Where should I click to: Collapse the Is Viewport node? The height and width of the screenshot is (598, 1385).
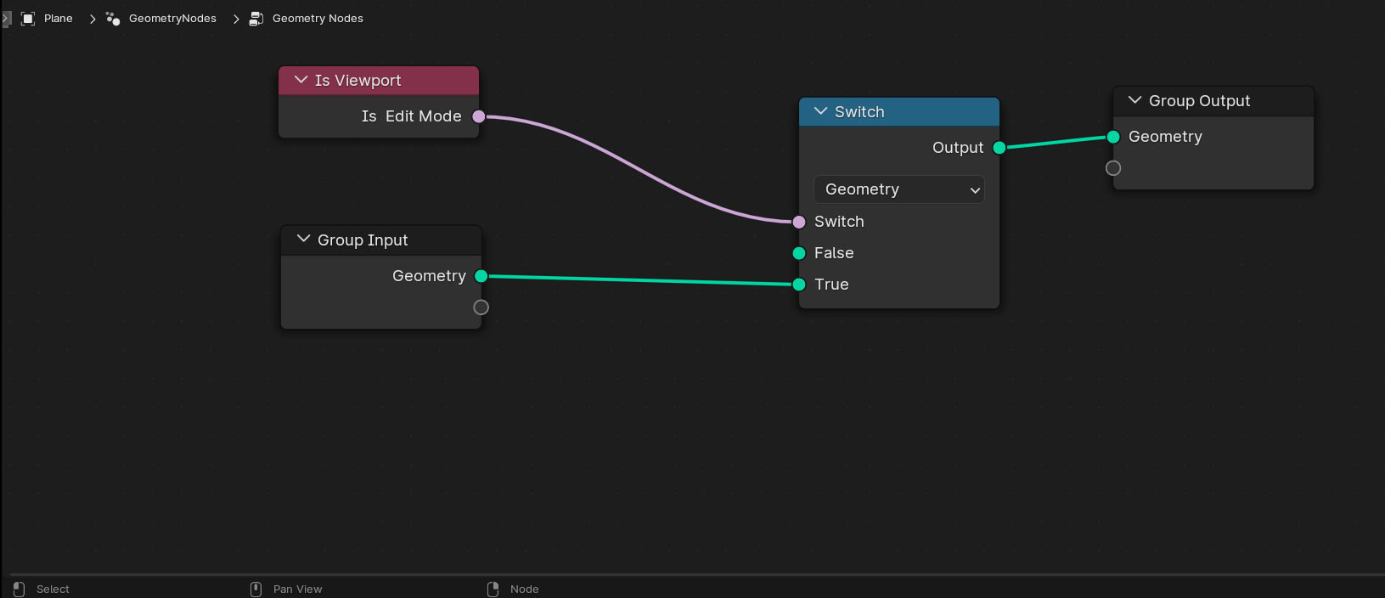(x=301, y=80)
